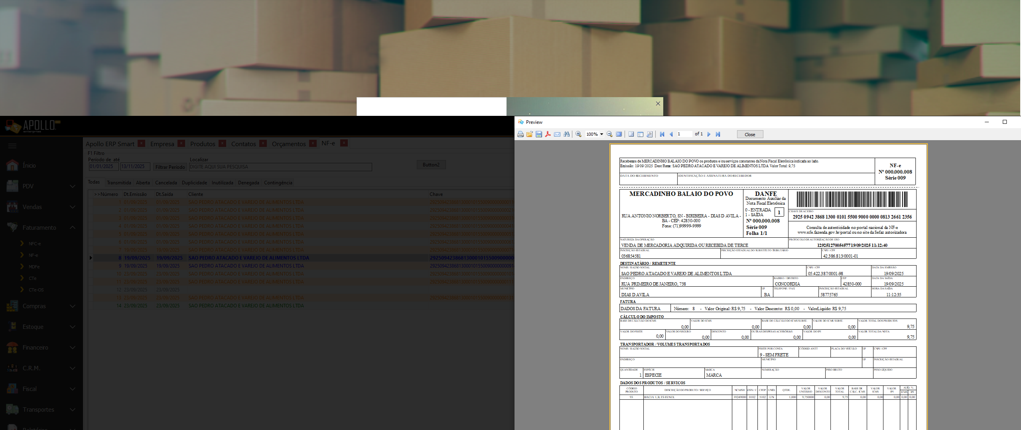Click the Button2 button
The width and height of the screenshot is (1021, 430).
[x=431, y=165]
